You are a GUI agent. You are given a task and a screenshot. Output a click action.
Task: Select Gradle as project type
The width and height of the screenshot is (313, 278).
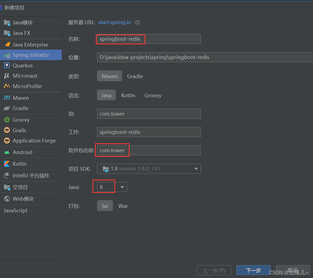135,76
